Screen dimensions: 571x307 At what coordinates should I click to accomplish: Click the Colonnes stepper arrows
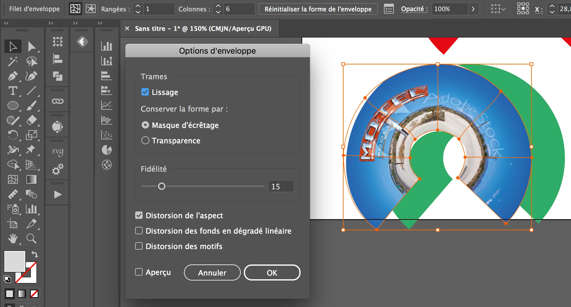[218, 9]
